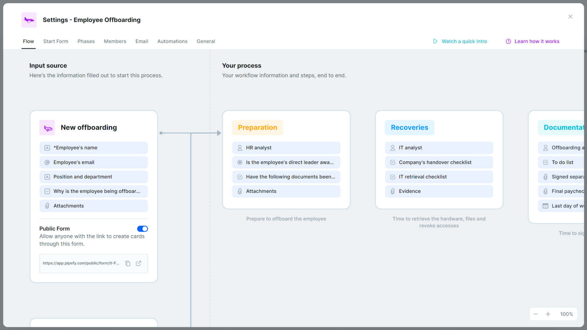Click the text field icon on Employee's name
This screenshot has height=330, width=587.
(x=47, y=148)
